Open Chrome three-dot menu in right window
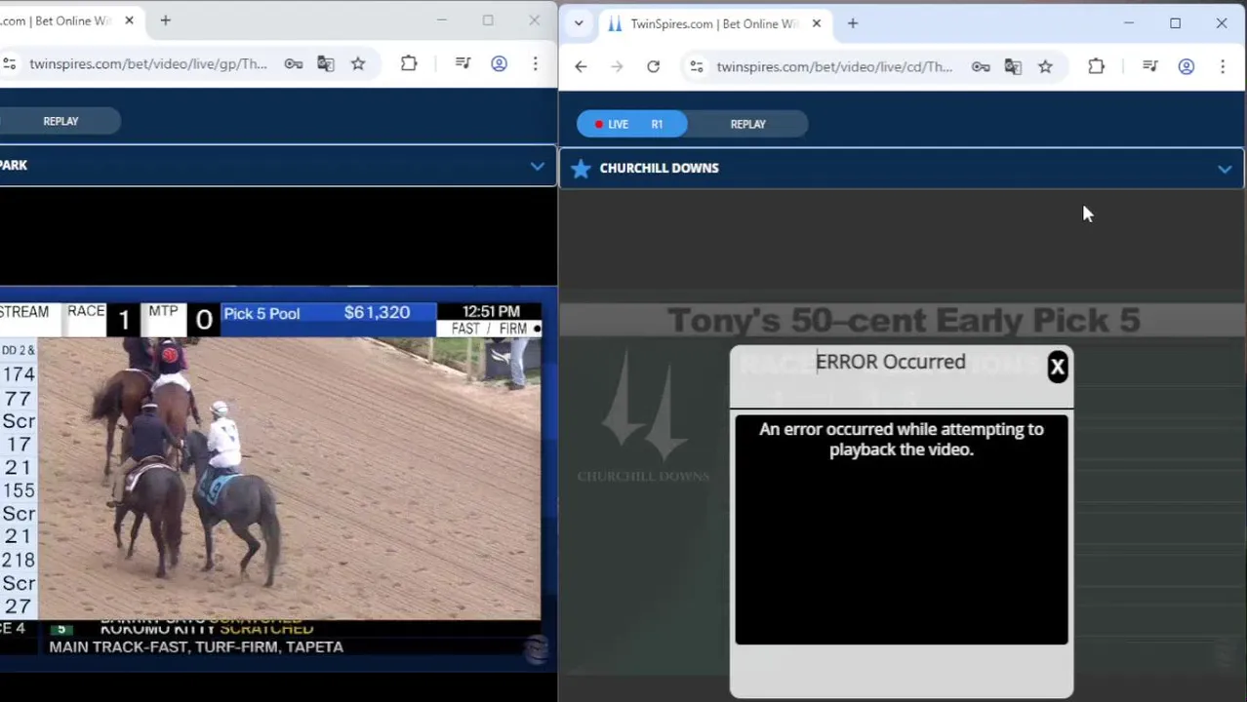 pyautogui.click(x=1223, y=66)
